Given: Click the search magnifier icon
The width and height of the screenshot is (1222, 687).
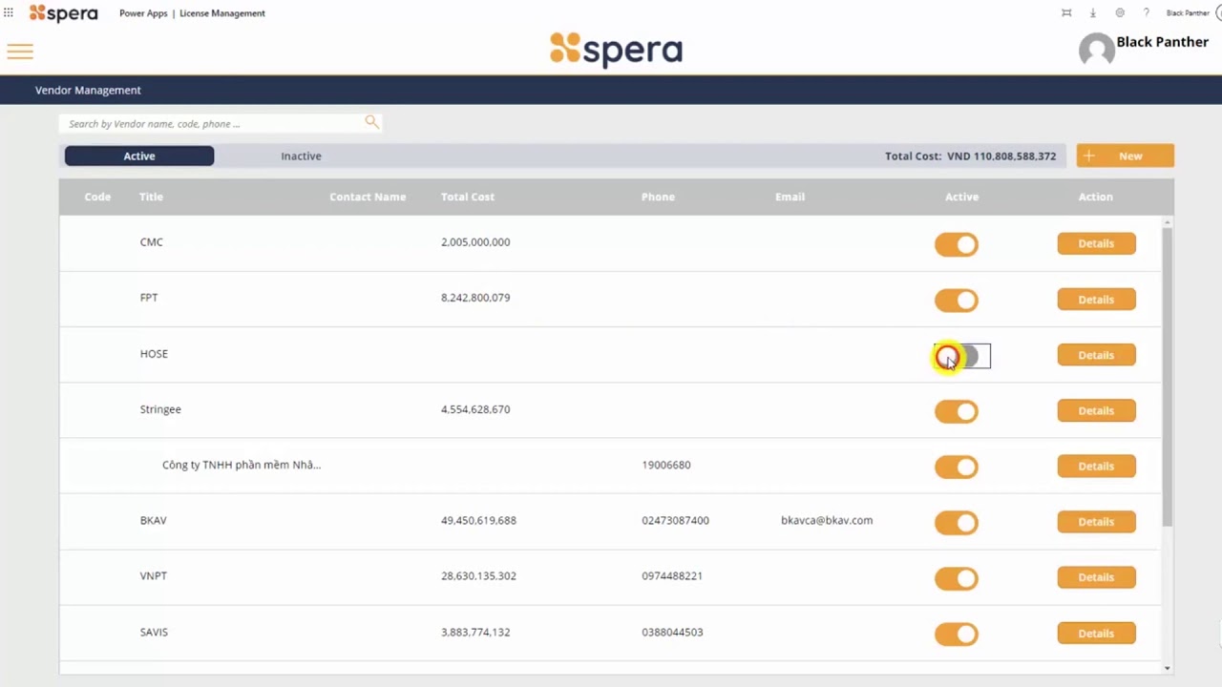Looking at the screenshot, I should coord(371,122).
